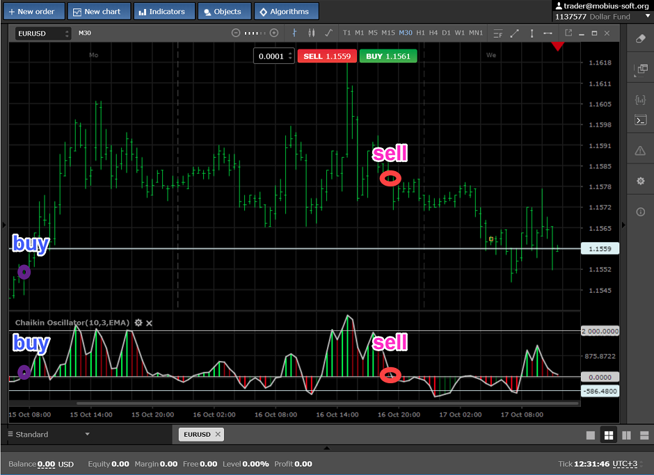The width and height of the screenshot is (654, 475).
Task: Open the settings gear in sidebar
Action: coord(641,181)
